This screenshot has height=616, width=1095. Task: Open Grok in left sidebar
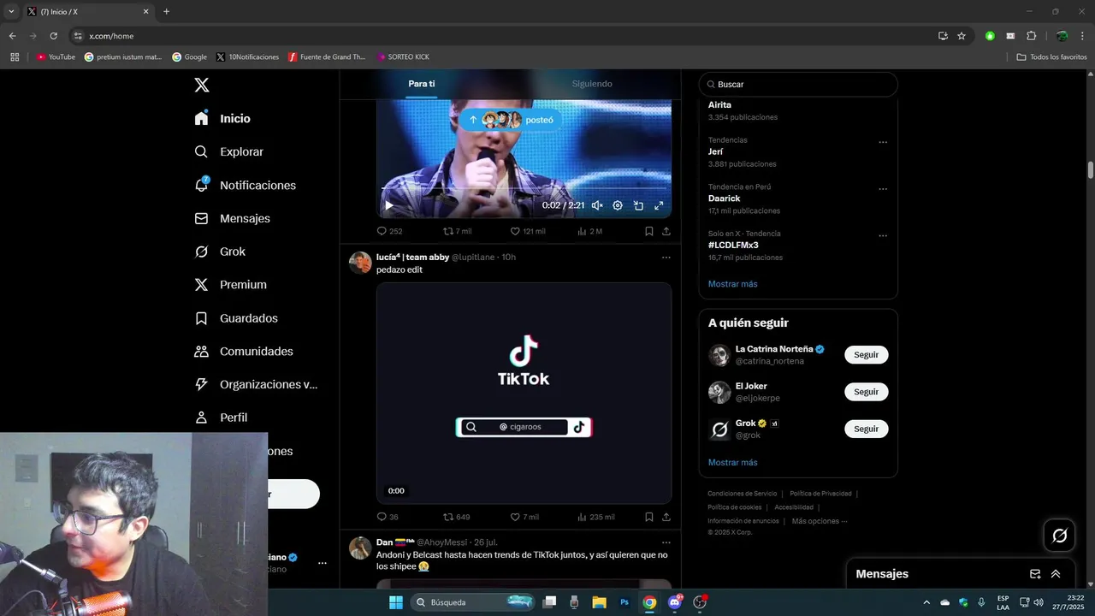point(220,252)
